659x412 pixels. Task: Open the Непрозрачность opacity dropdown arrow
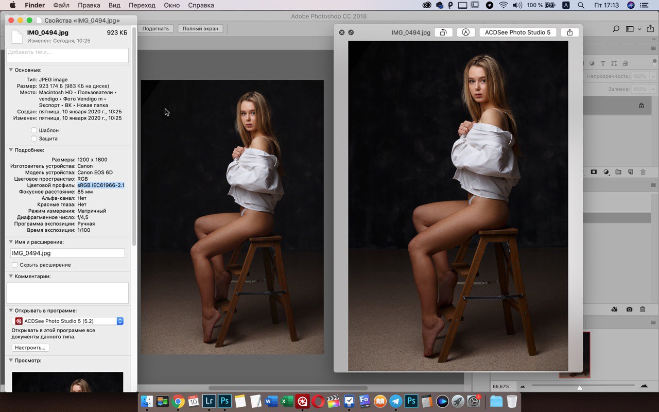point(653,76)
